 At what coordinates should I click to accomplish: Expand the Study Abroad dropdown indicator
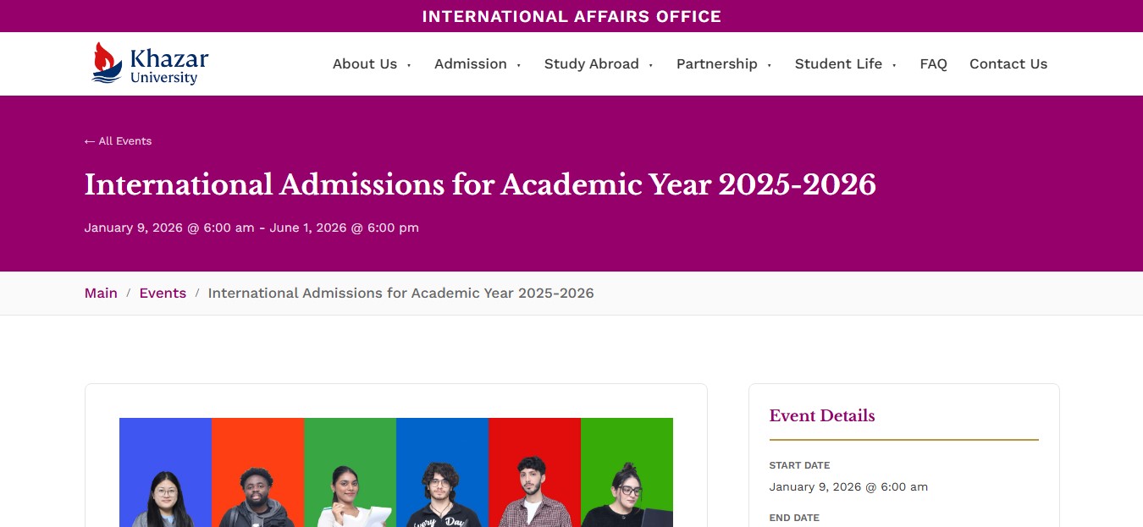click(651, 65)
